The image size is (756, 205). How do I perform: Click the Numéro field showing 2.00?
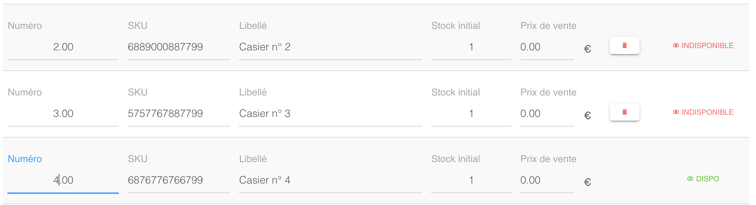point(63,47)
